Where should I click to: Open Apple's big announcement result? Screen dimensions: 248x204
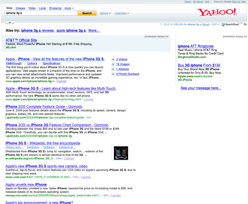coord(39,203)
